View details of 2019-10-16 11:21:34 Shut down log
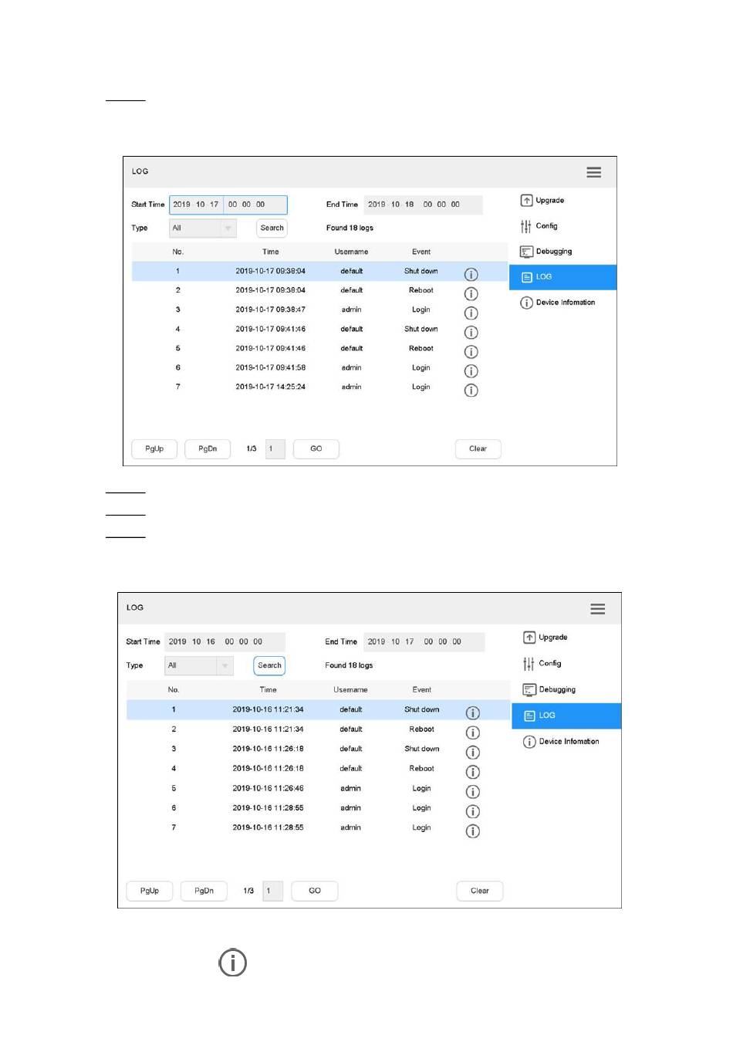The height and width of the screenshot is (1049, 733). 473,713
